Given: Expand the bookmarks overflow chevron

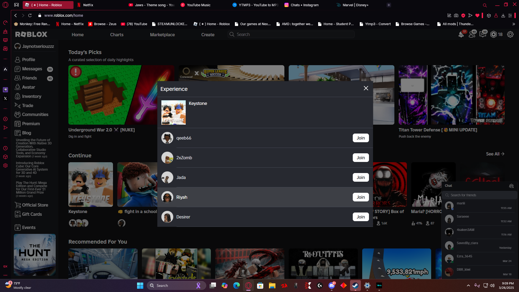Looking at the screenshot, I should coord(514,24).
